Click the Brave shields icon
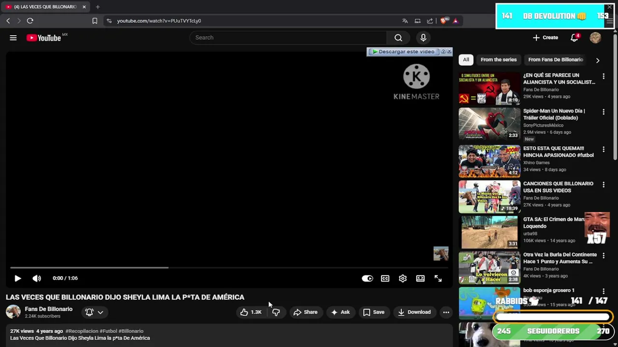Image resolution: width=618 pixels, height=347 pixels. click(x=444, y=21)
